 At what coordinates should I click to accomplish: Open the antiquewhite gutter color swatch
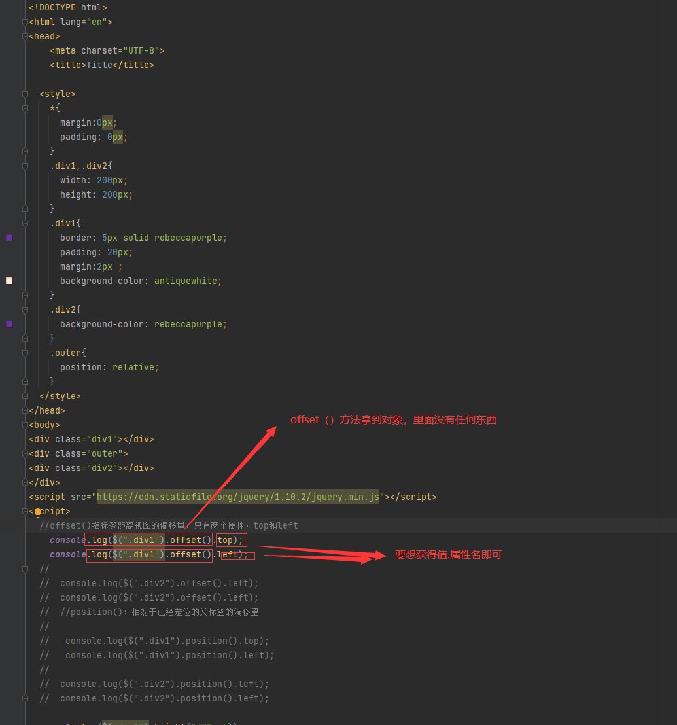(9, 281)
